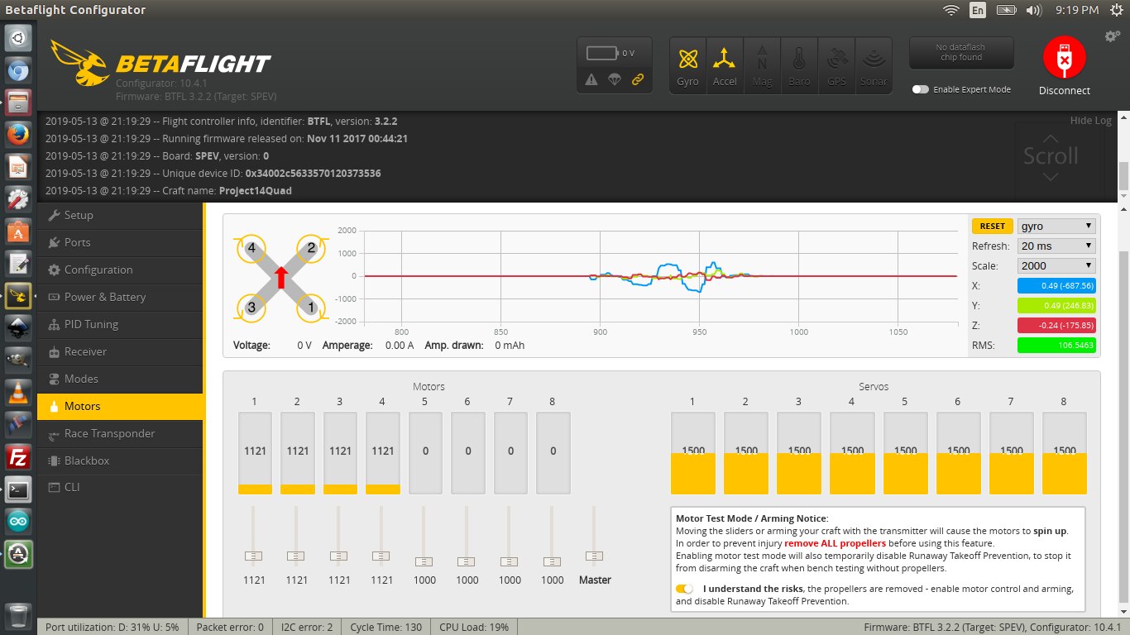
Task: Click the blue X gyro value
Action: click(1056, 285)
